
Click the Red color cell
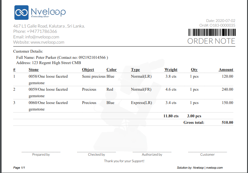(x=110, y=89)
